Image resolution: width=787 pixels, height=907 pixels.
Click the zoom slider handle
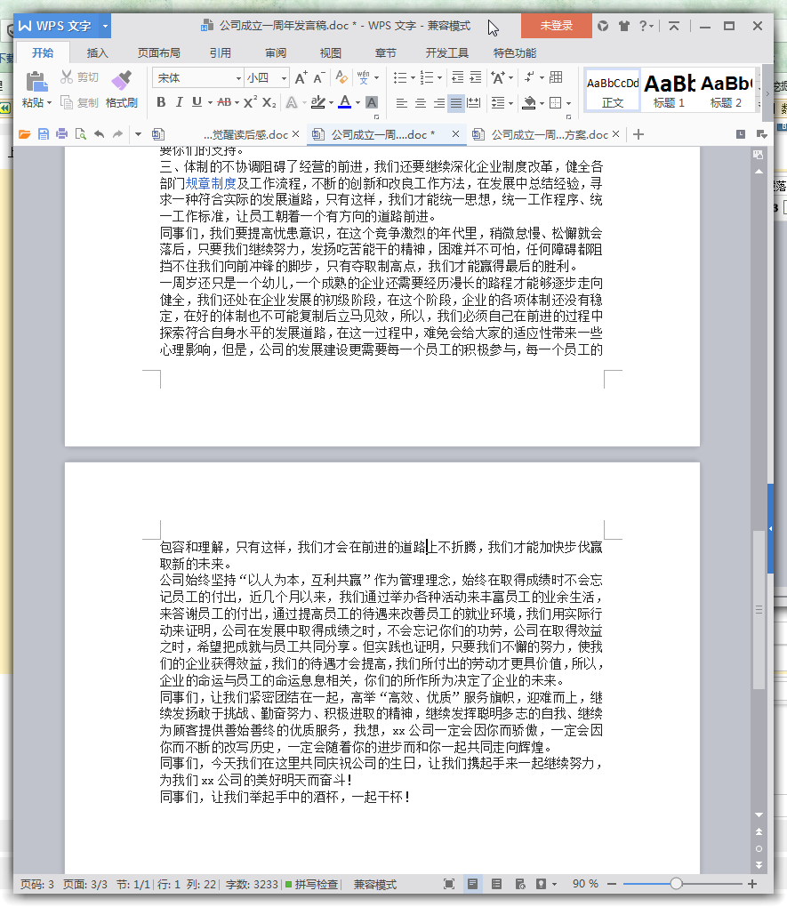click(676, 884)
